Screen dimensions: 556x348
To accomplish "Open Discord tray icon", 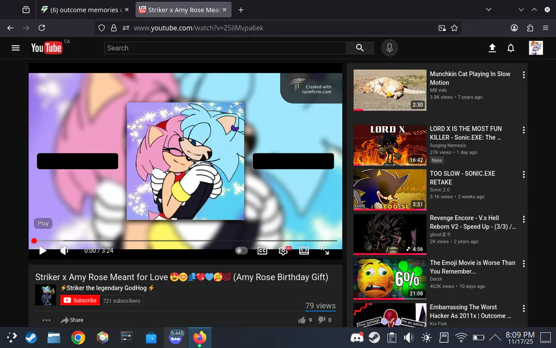I will click(x=357, y=337).
